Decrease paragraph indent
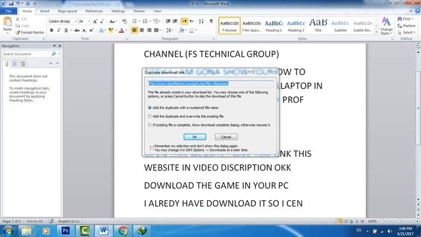Viewport: 421px width, 237px height. click(168, 21)
